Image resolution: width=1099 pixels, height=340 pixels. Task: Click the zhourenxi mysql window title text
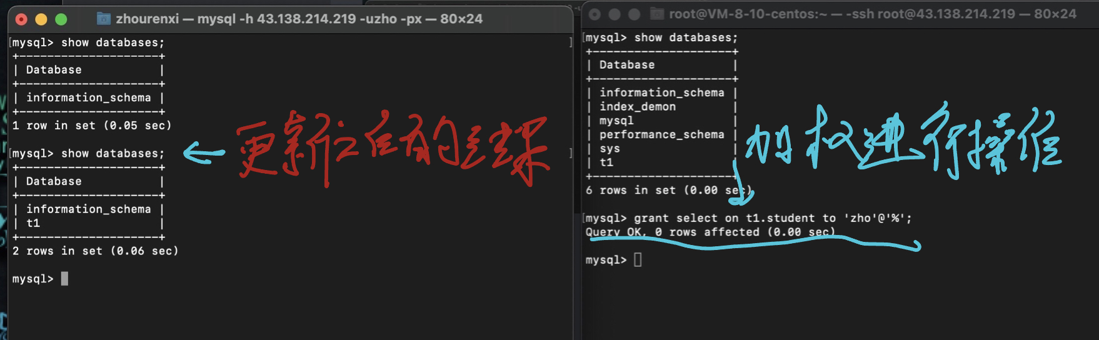[299, 19]
